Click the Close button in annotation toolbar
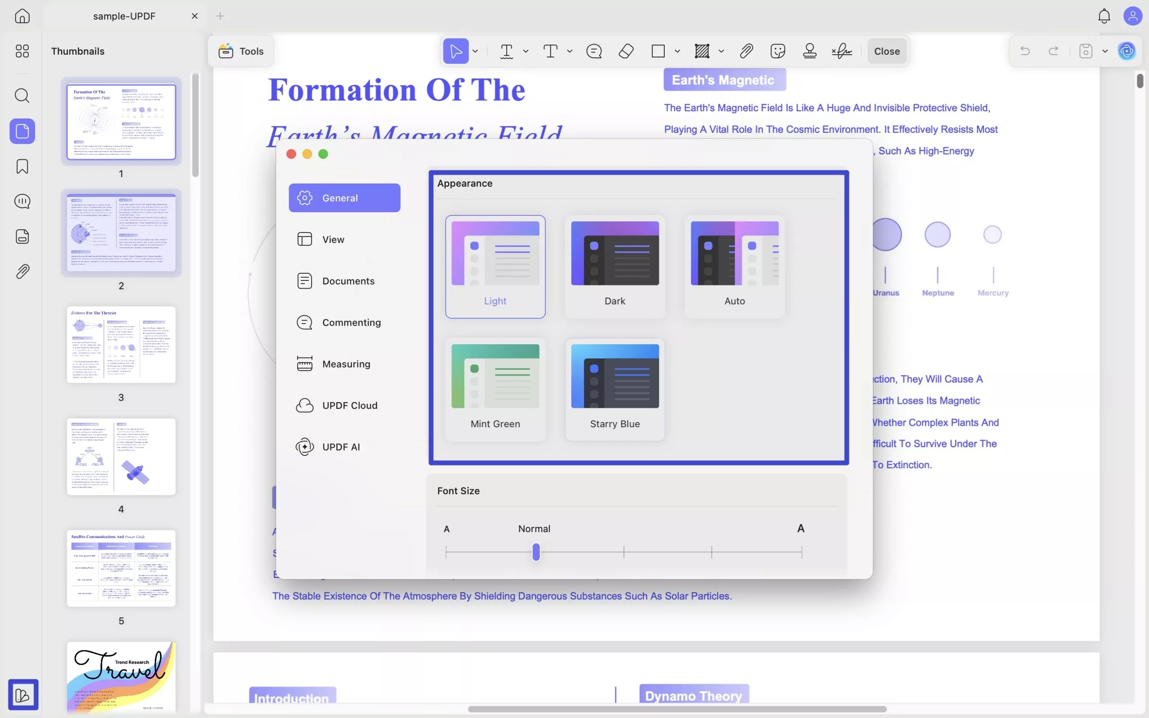The width and height of the screenshot is (1149, 718). click(886, 51)
